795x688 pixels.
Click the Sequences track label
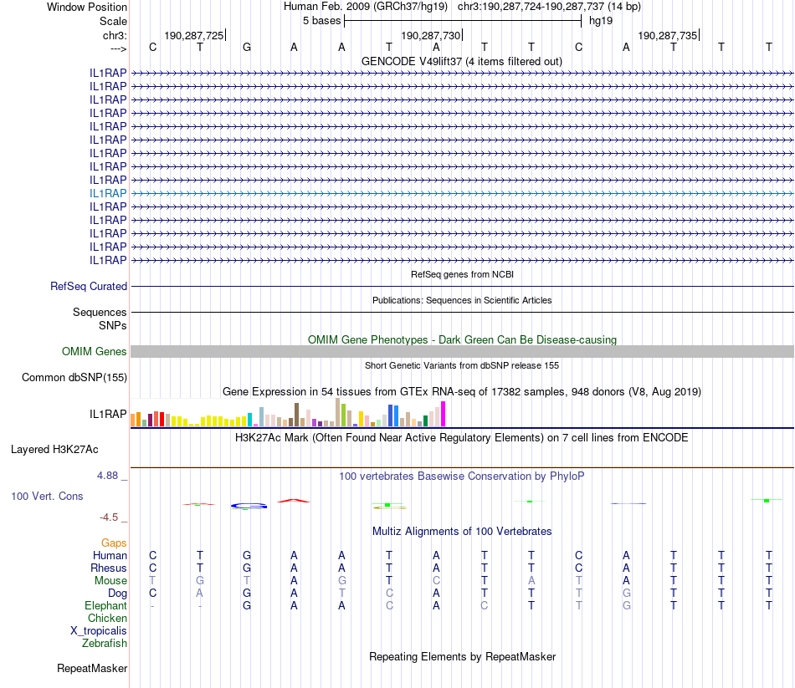point(100,312)
